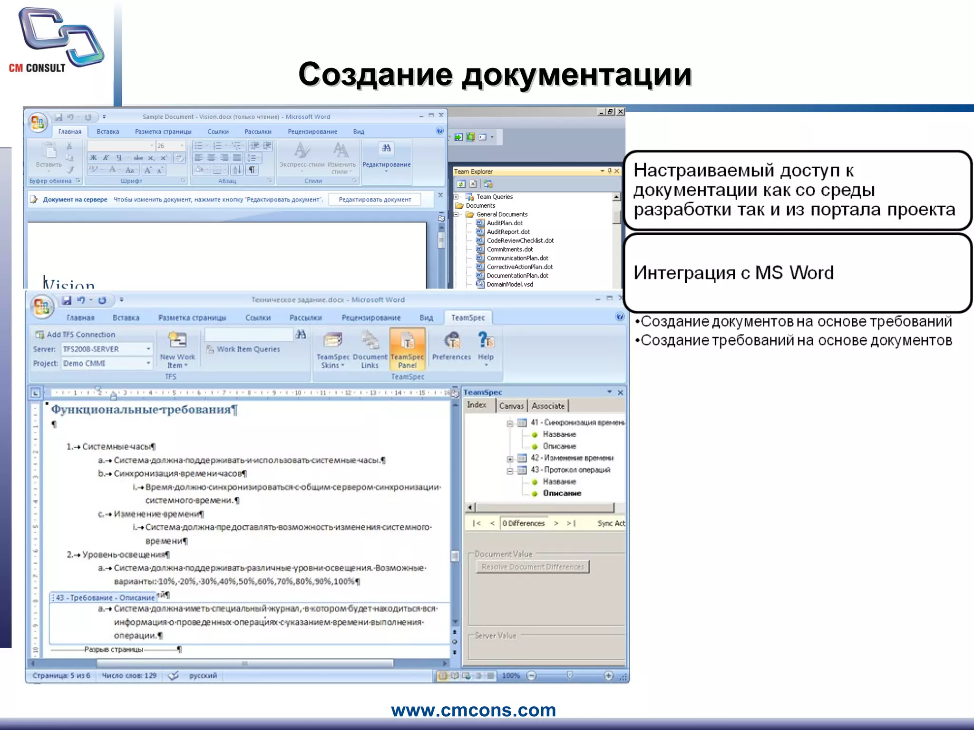The height and width of the screenshot is (730, 974).
Task: Select CodeReviewChecklist.dot document
Action: click(520, 240)
